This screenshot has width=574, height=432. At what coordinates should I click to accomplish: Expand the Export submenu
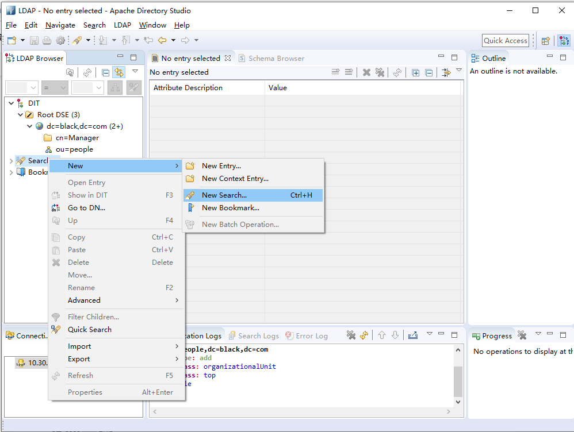click(x=116, y=359)
